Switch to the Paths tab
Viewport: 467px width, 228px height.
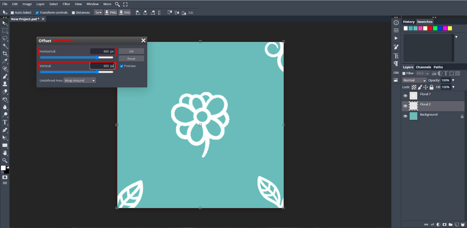[438, 67]
